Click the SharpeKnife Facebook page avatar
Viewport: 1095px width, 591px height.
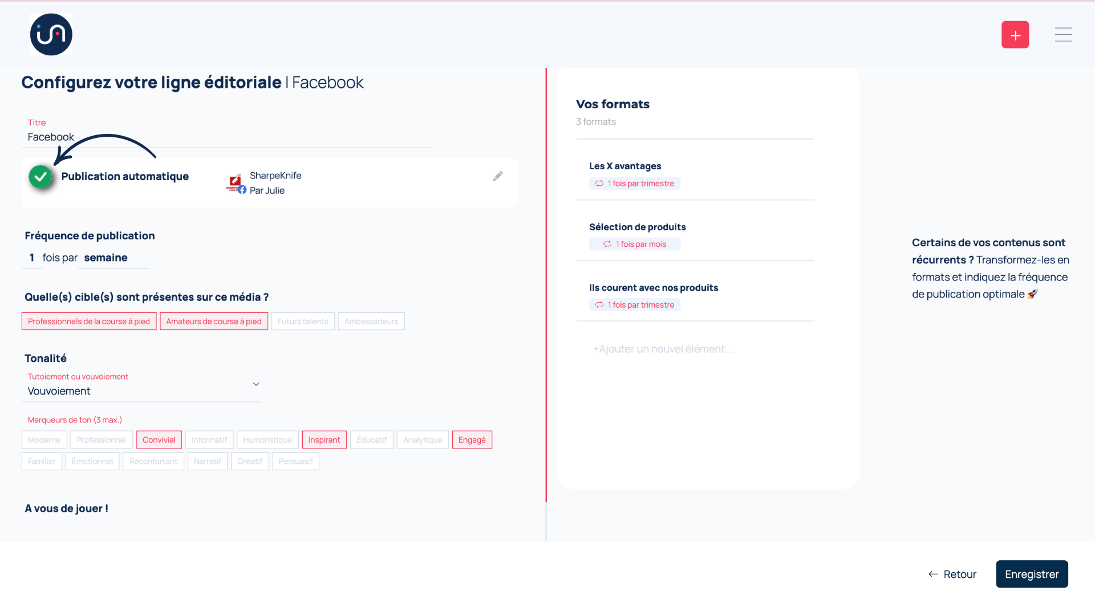pos(236,184)
